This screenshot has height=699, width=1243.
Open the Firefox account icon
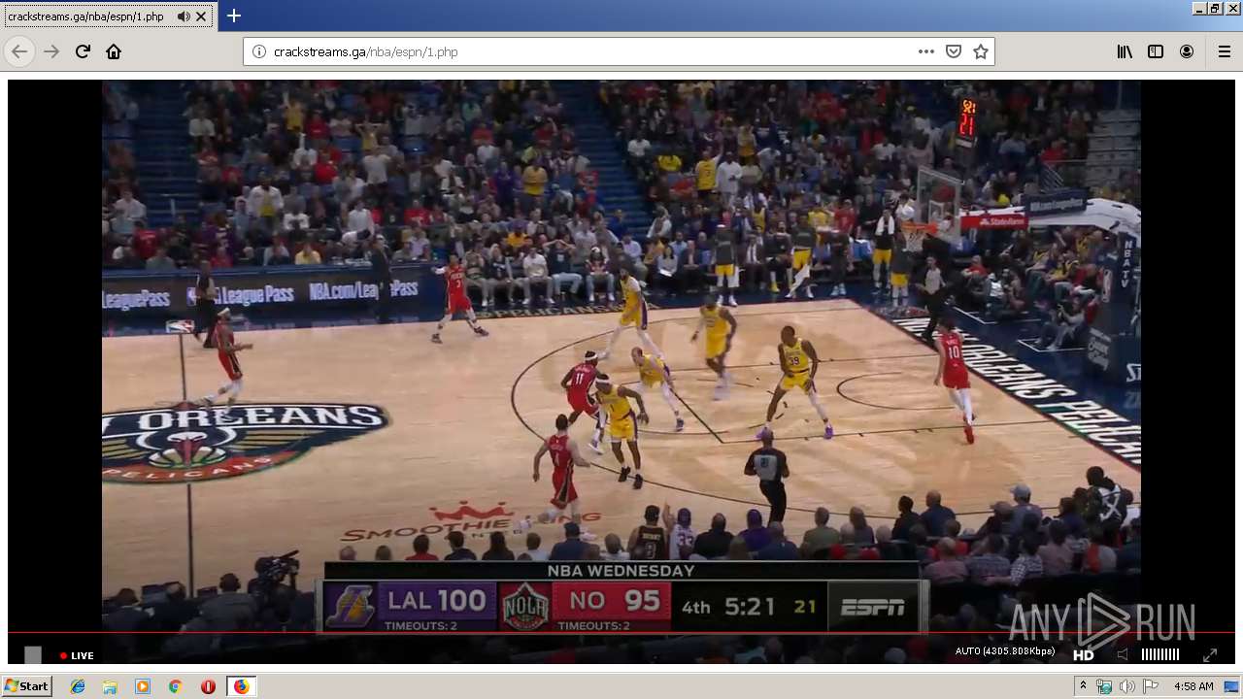pos(1187,51)
